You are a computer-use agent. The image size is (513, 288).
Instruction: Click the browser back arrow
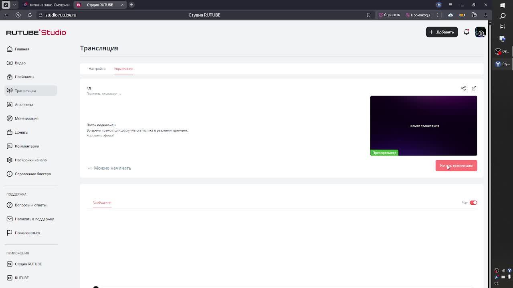(x=6, y=15)
